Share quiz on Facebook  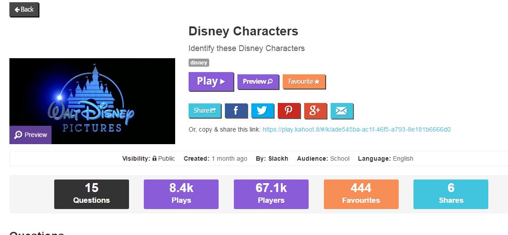click(x=236, y=111)
